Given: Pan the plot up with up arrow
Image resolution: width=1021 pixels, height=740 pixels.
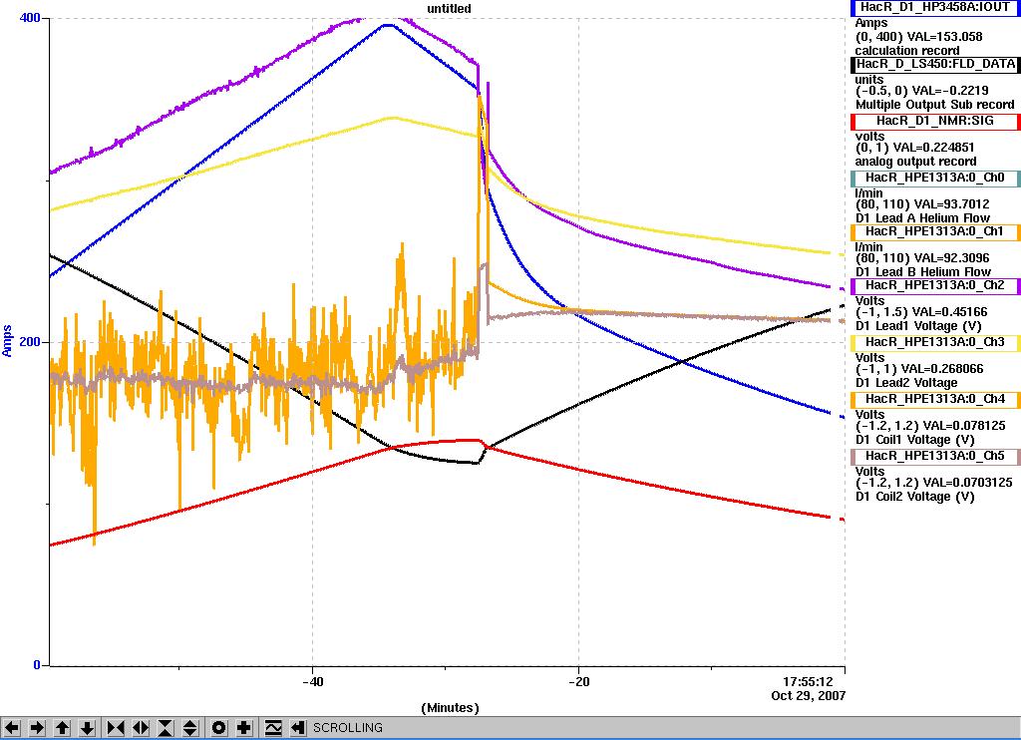Looking at the screenshot, I should tap(63, 728).
